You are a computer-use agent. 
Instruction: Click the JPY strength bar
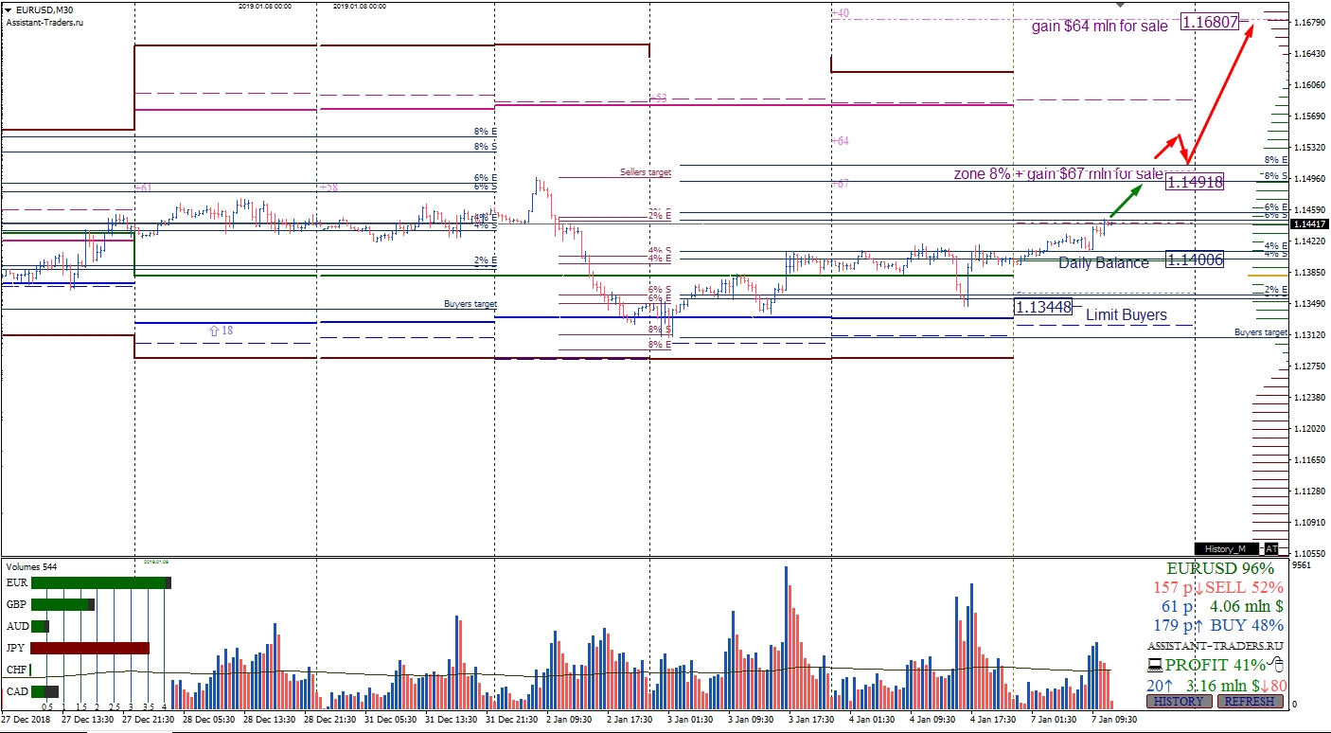[90, 648]
